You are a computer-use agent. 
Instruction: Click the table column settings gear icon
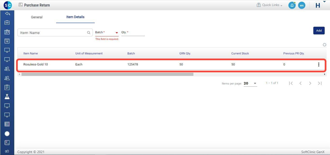click(324, 45)
